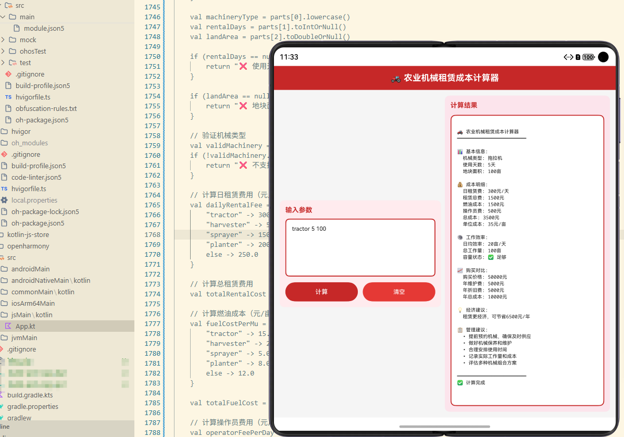Open local.properties file
Screen dimensions: 624x437
(x=34, y=200)
